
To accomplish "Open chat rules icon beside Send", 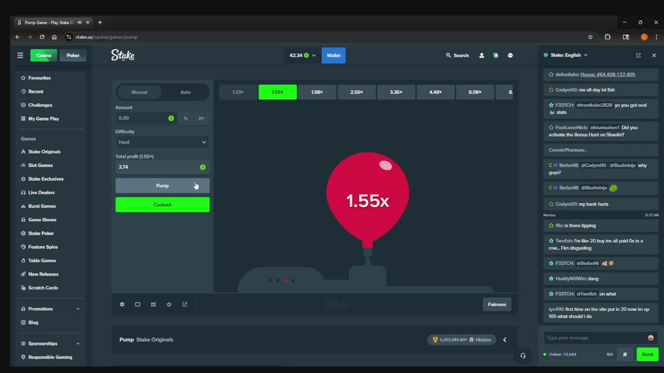I will [x=625, y=354].
